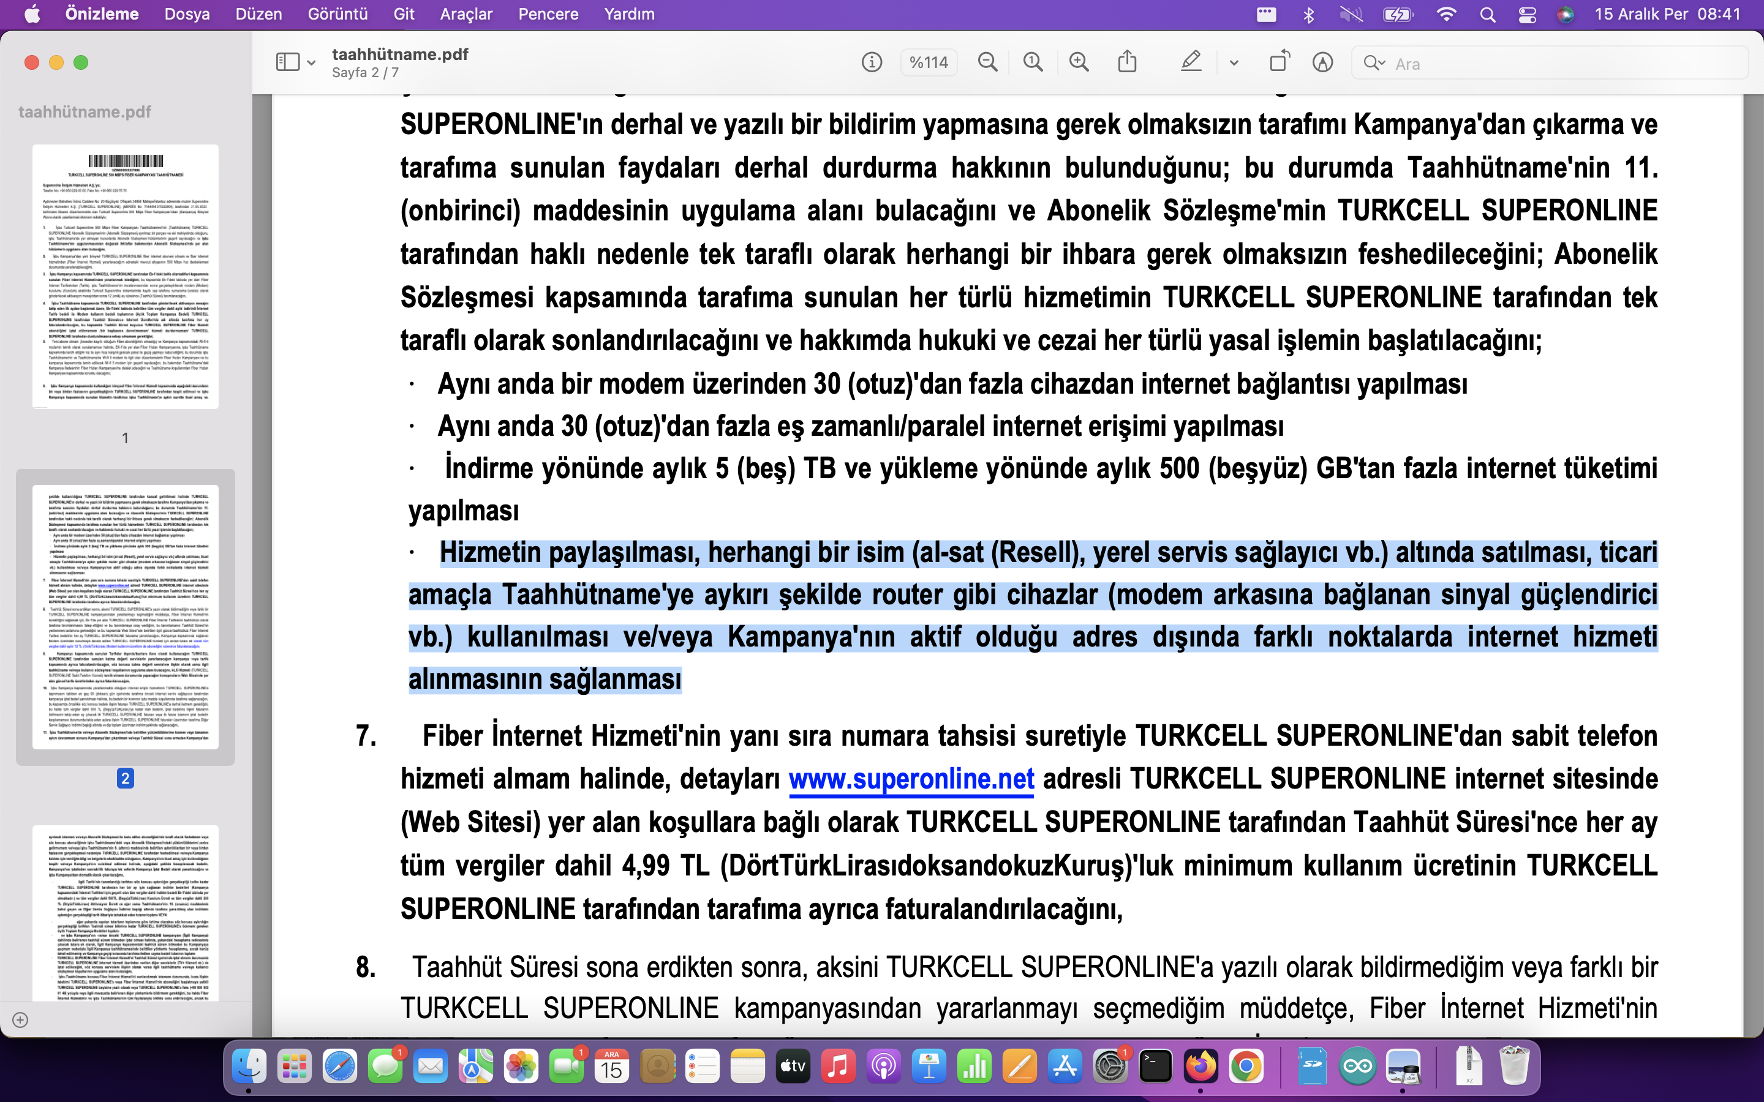Open the Dosya menu
Image resolution: width=1764 pixels, height=1102 pixels.
click(x=187, y=14)
